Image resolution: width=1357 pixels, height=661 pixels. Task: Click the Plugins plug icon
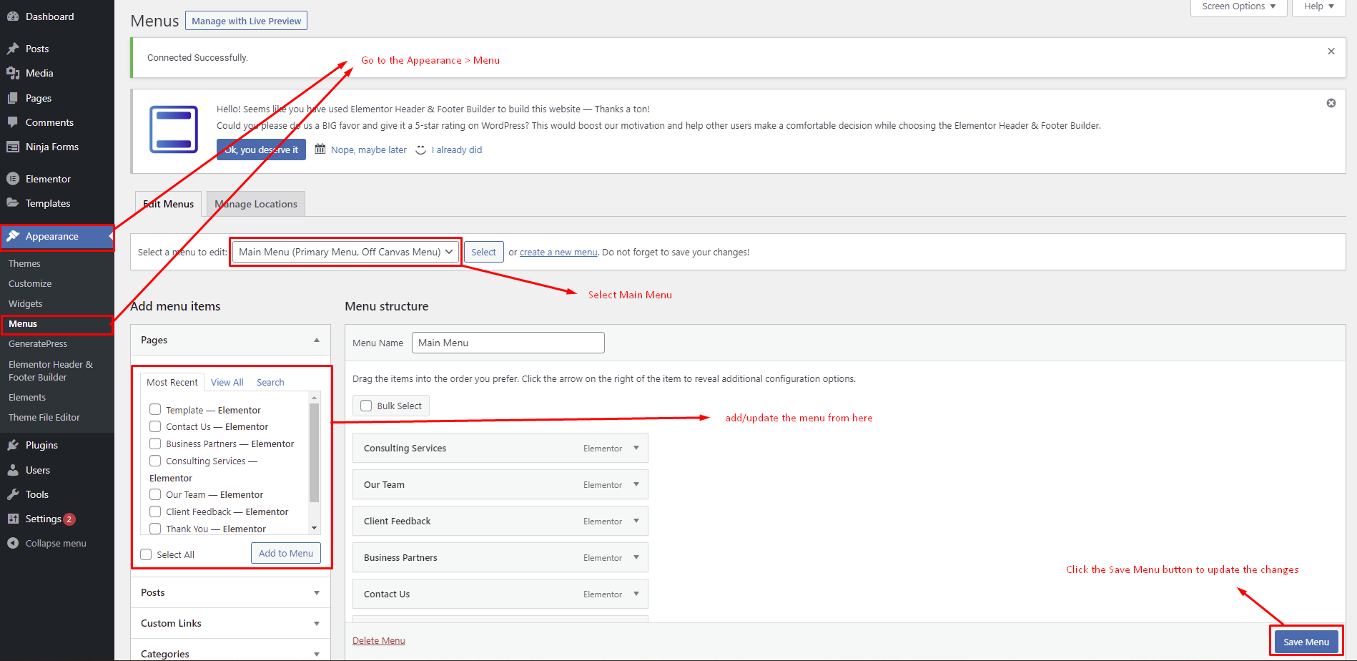click(x=13, y=445)
